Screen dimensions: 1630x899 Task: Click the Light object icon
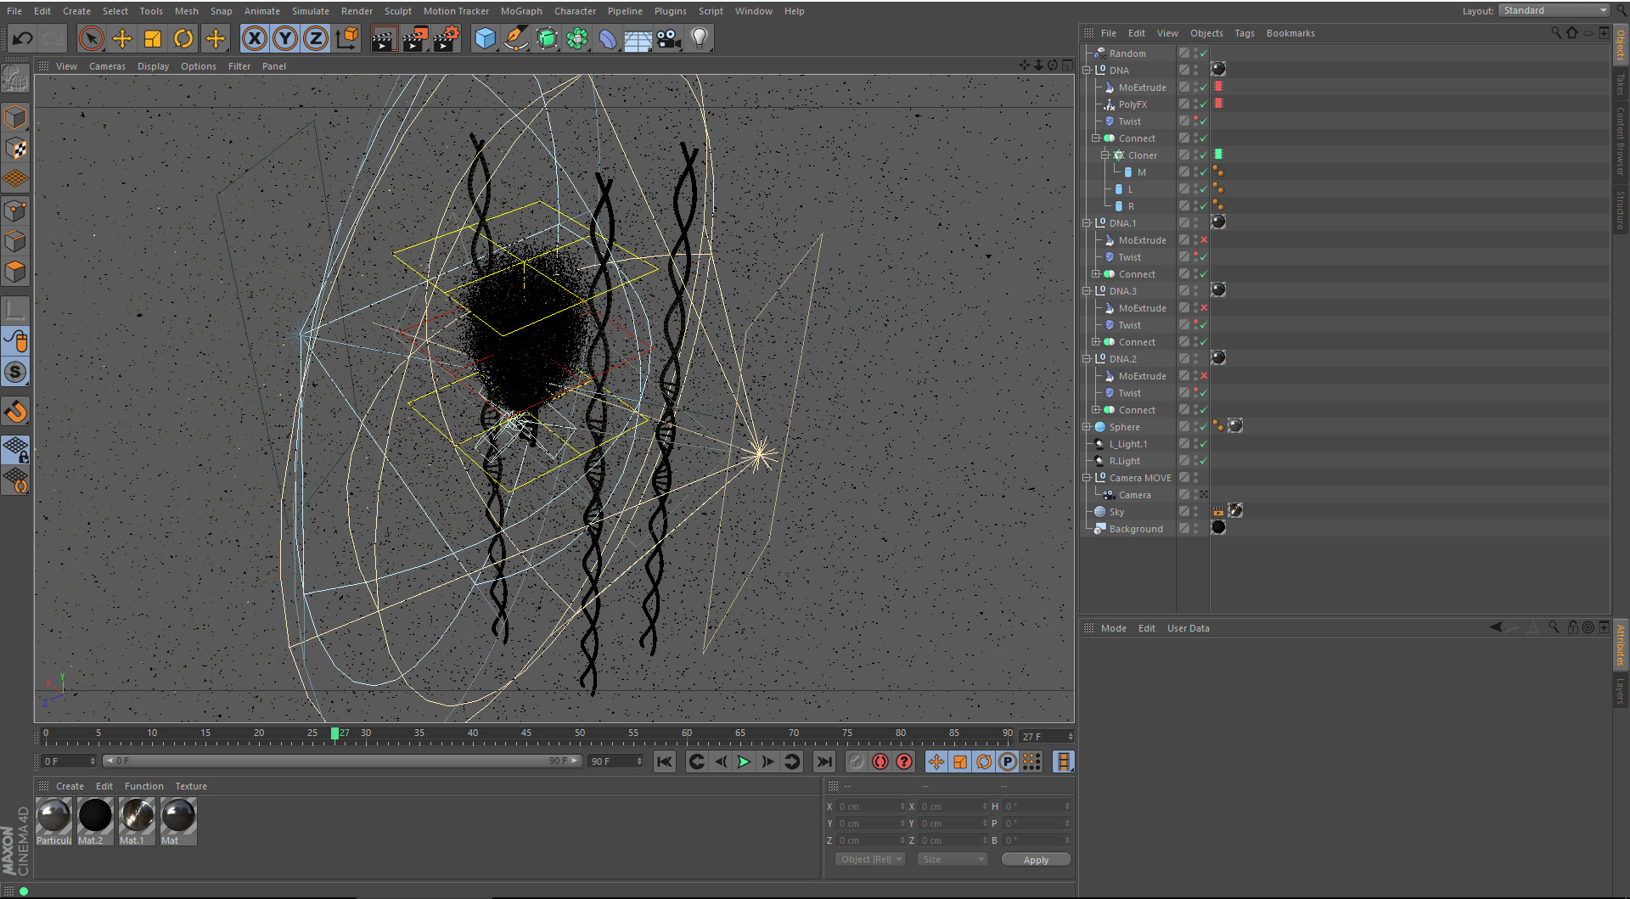(x=700, y=38)
